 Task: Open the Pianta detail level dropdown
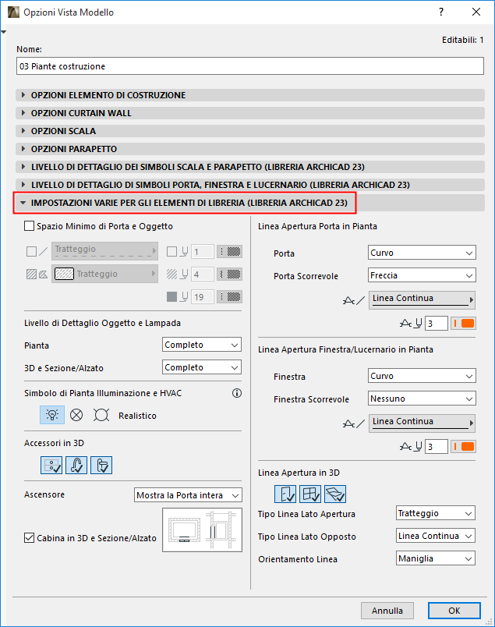[202, 345]
